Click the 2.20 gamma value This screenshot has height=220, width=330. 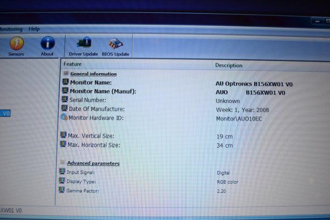click(x=222, y=191)
